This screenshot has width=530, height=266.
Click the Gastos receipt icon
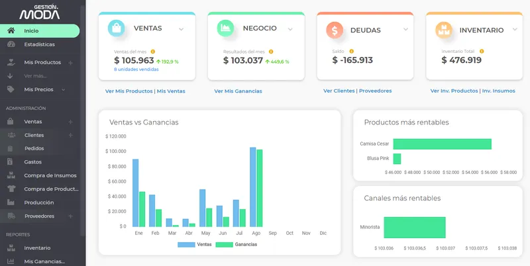[x=10, y=161]
